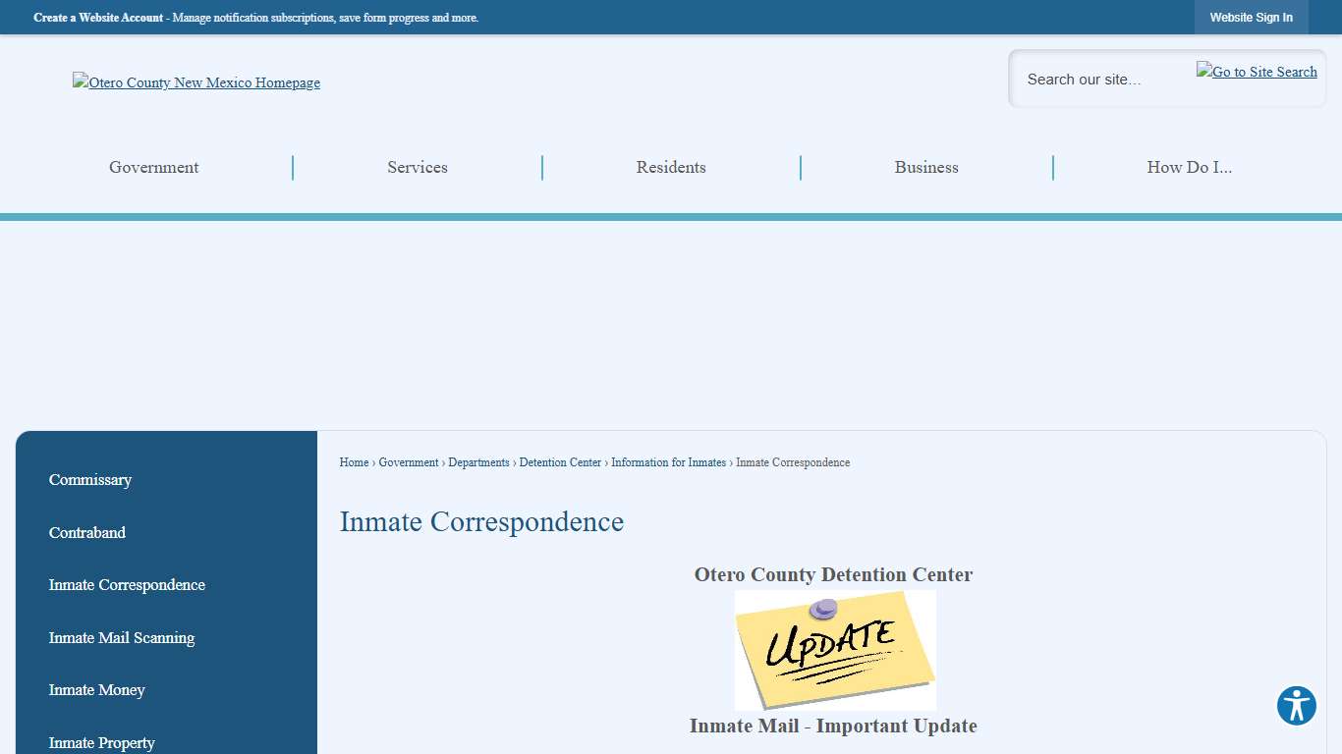Click Information for Inmates breadcrumb
The image size is (1342, 754).
(668, 462)
